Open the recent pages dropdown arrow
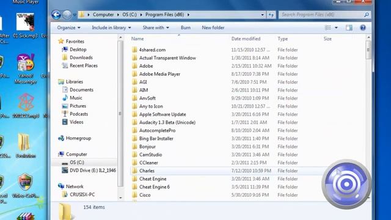Image resolution: width=391 pixels, height=220 pixels. [x=75, y=15]
